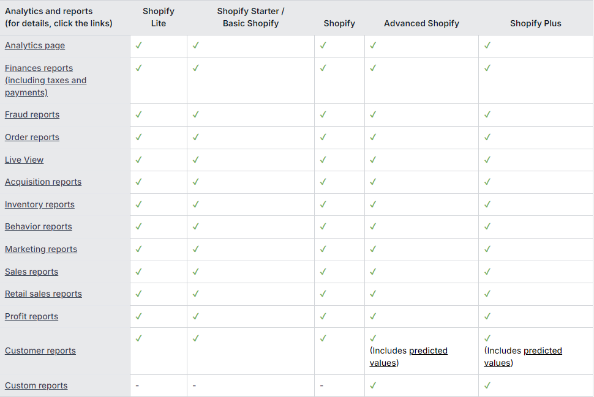Click Order reports checkmark under Basic Shopify
Viewport: 594px width, 397px height.
195,137
